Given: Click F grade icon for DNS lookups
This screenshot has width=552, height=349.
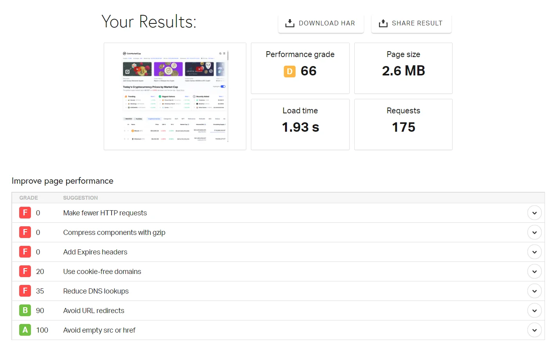Looking at the screenshot, I should (25, 291).
